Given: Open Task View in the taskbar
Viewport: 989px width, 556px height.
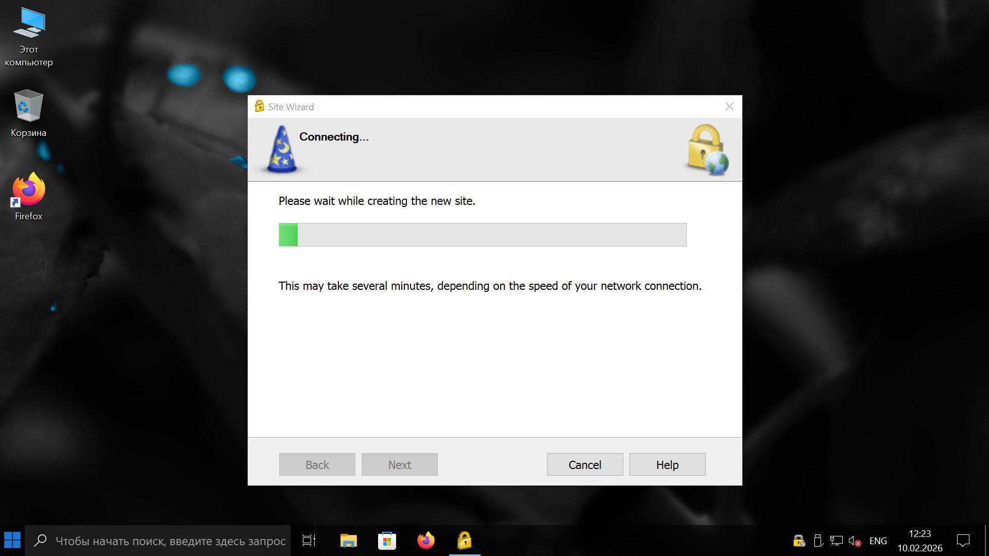Looking at the screenshot, I should click(309, 541).
